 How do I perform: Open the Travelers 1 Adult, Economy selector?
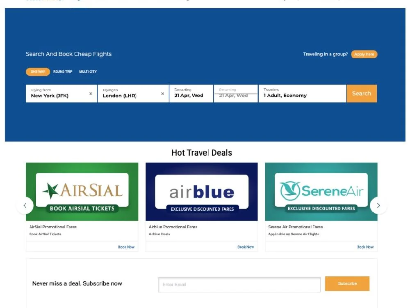click(302, 94)
